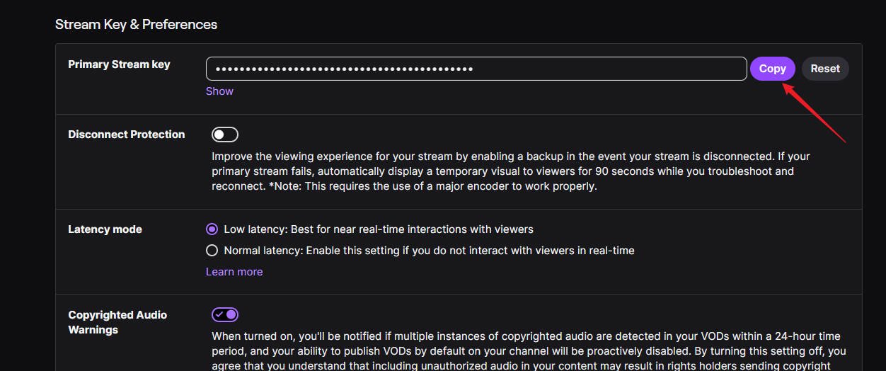Copy the primary stream key

coord(772,69)
